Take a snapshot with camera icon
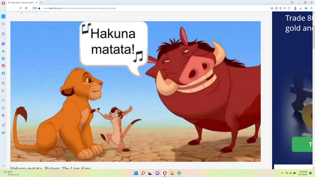The image size is (315, 177). point(276,8)
